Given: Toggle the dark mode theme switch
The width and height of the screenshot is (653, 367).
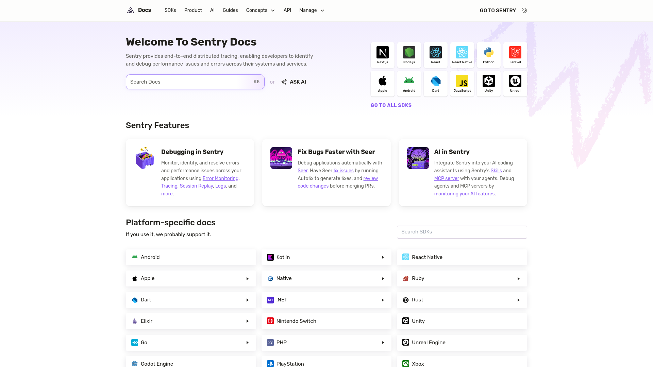Looking at the screenshot, I should [524, 11].
